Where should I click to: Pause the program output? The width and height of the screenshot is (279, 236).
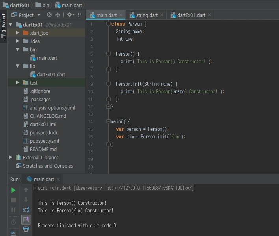click(x=13, y=210)
